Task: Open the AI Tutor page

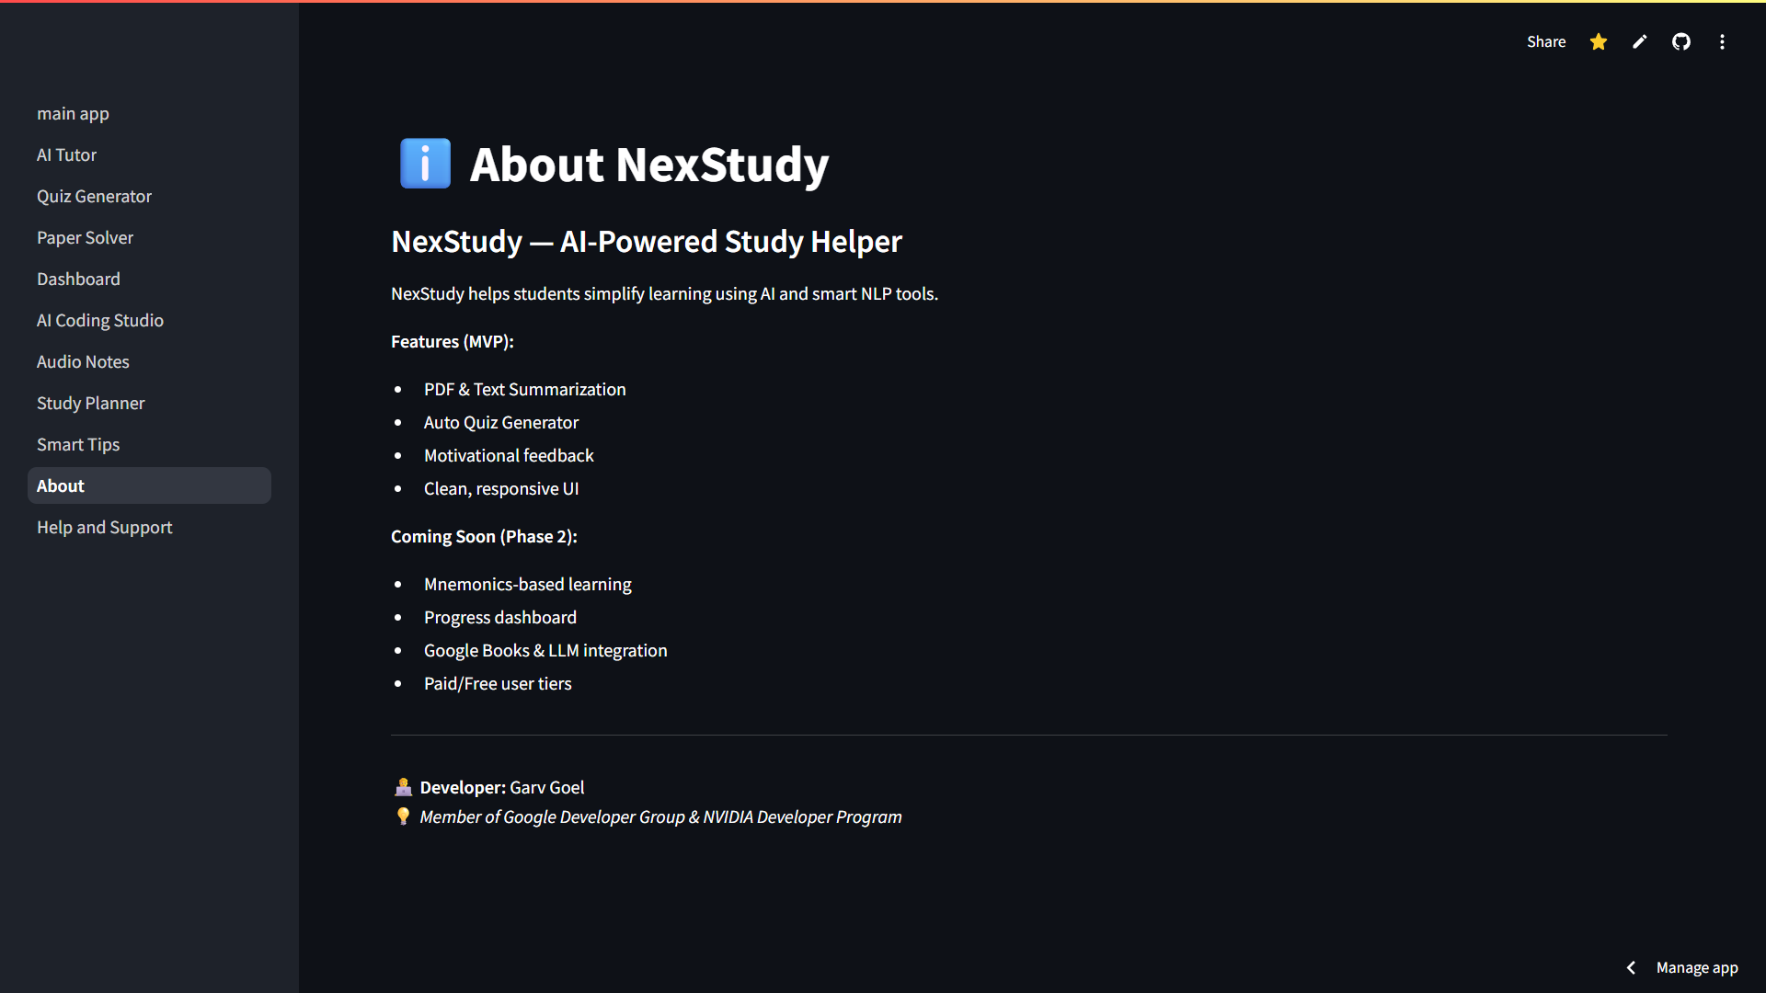Action: 66,154
